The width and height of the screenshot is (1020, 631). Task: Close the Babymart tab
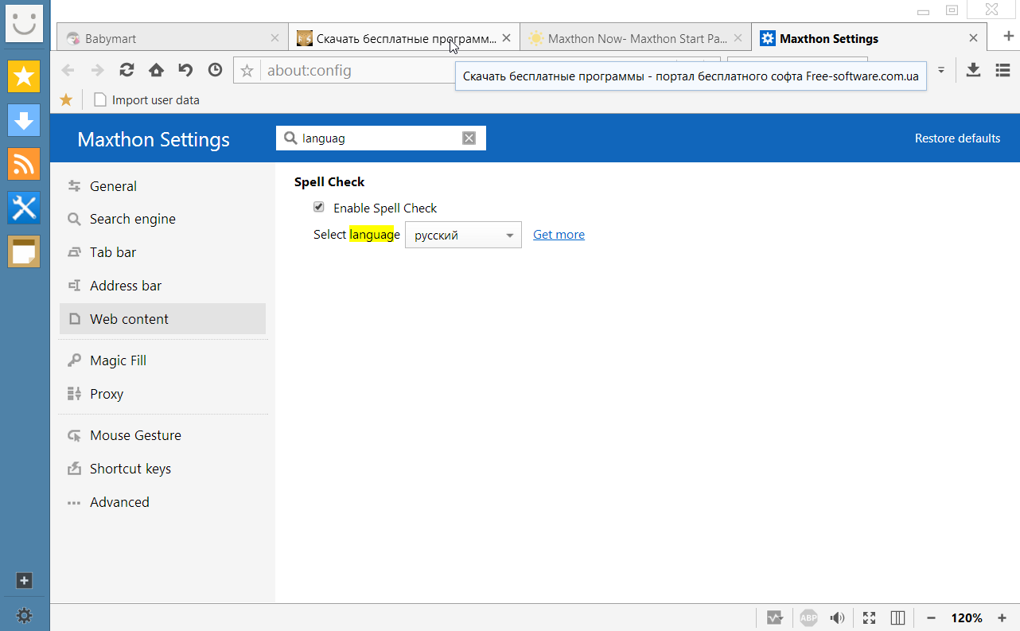(x=274, y=38)
